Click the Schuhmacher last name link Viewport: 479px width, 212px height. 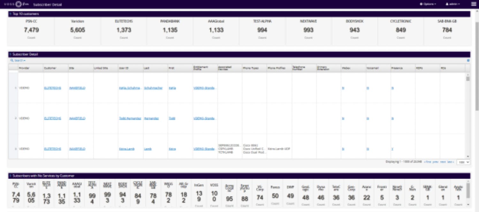[x=153, y=88]
